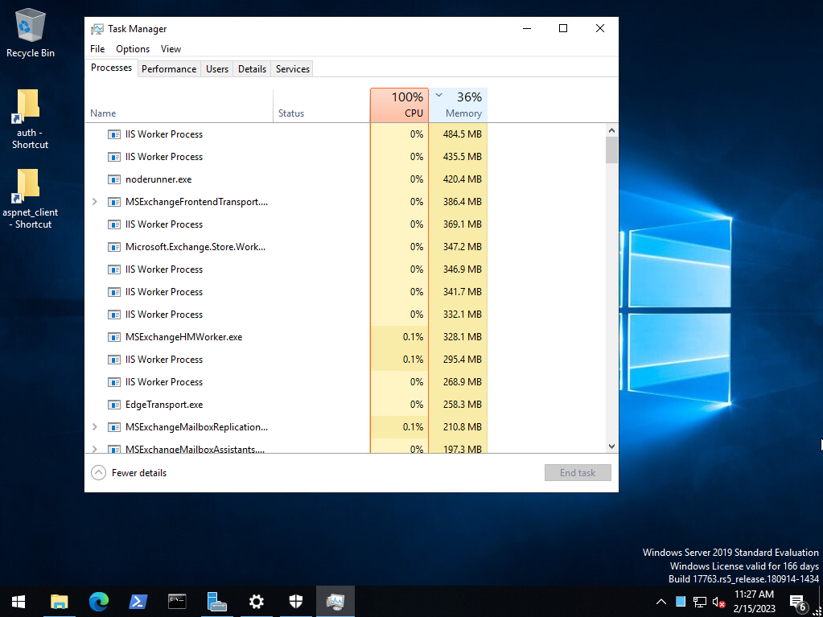Select the IIS Worker Process using 295.4 MB

click(x=286, y=360)
